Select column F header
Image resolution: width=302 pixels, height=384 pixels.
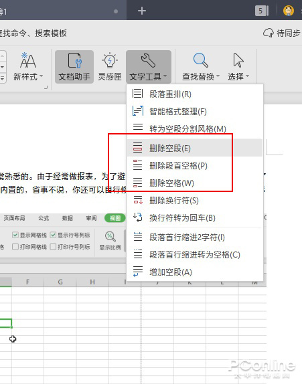point(27,282)
